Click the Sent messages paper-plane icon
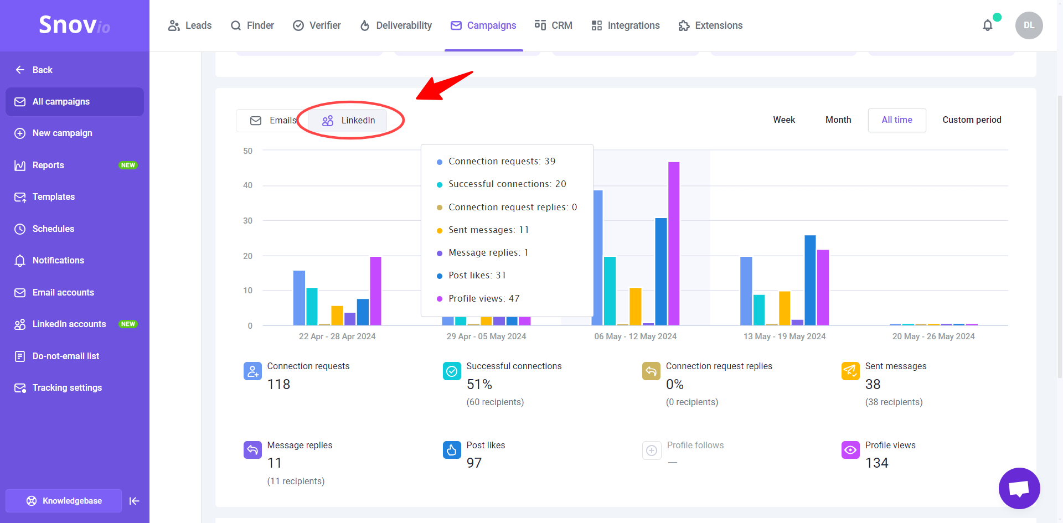 850,371
